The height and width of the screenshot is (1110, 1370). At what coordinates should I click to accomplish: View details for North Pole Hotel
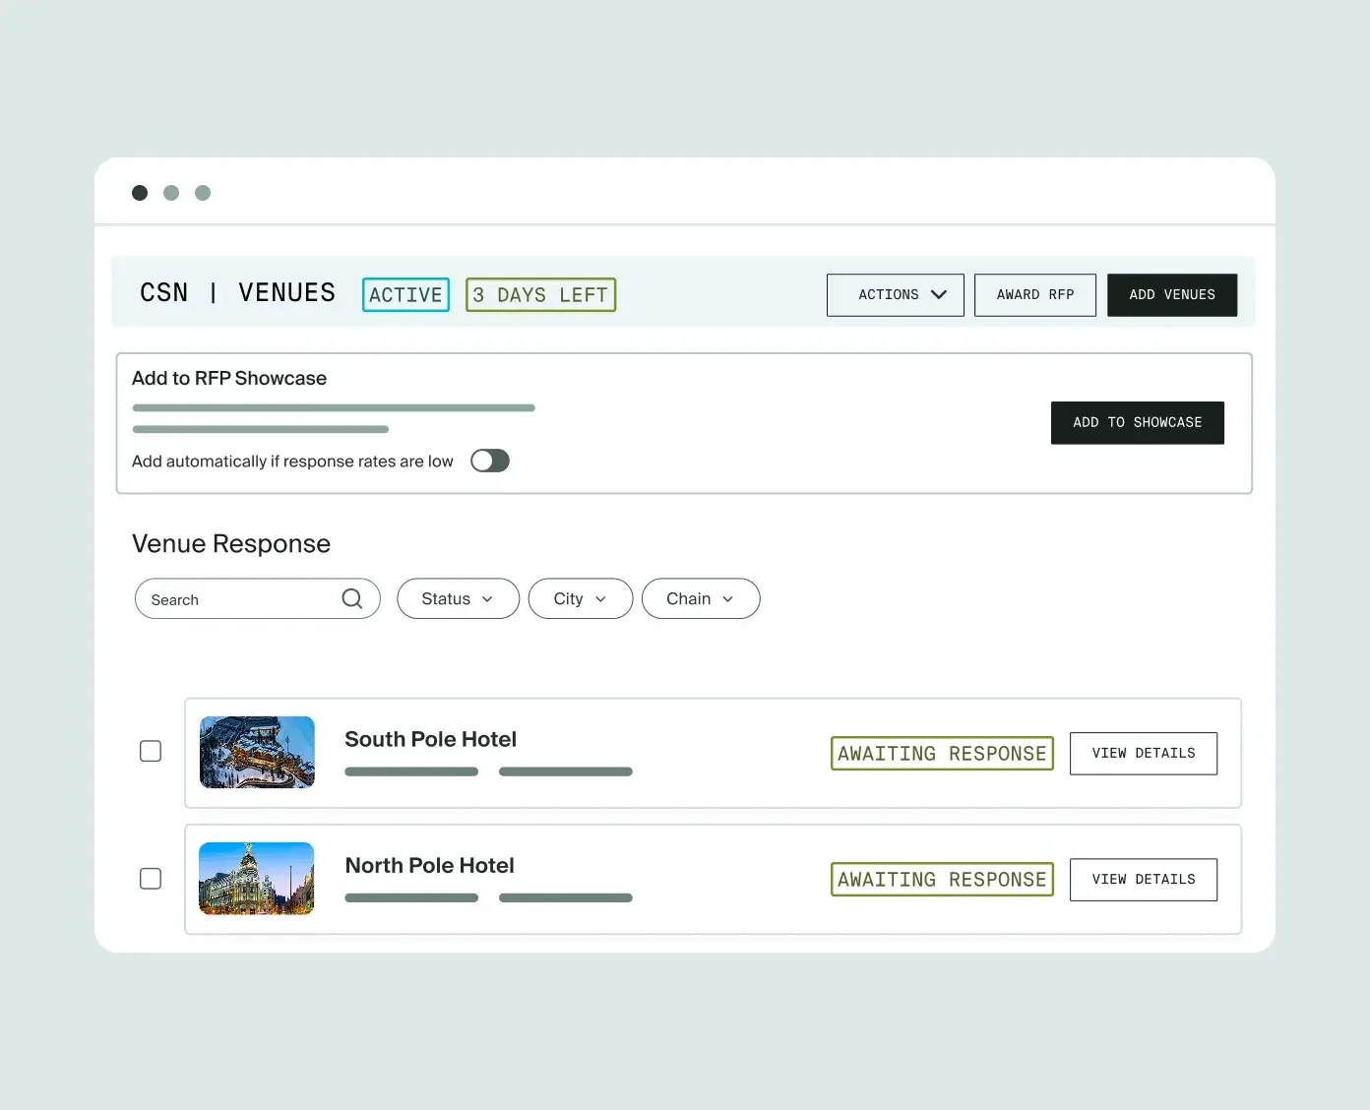pos(1144,880)
